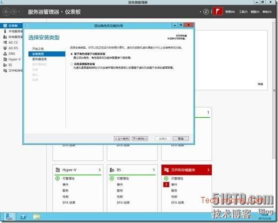Click the Hyper-V tile title text

point(69,170)
